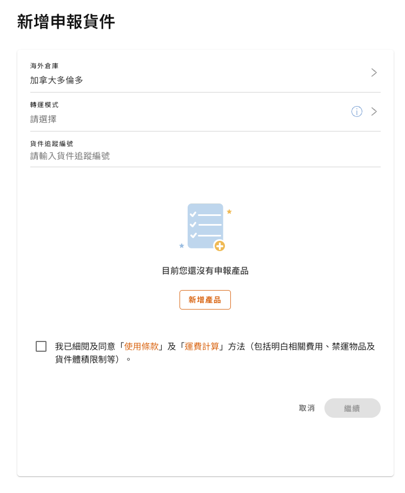The width and height of the screenshot is (405, 493).
Task: Click the 貨件追蹤編號 field label
Action: (52, 144)
